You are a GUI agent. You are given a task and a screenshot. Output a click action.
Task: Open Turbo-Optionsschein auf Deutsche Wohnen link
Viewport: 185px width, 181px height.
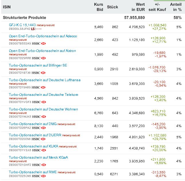pos(43,109)
